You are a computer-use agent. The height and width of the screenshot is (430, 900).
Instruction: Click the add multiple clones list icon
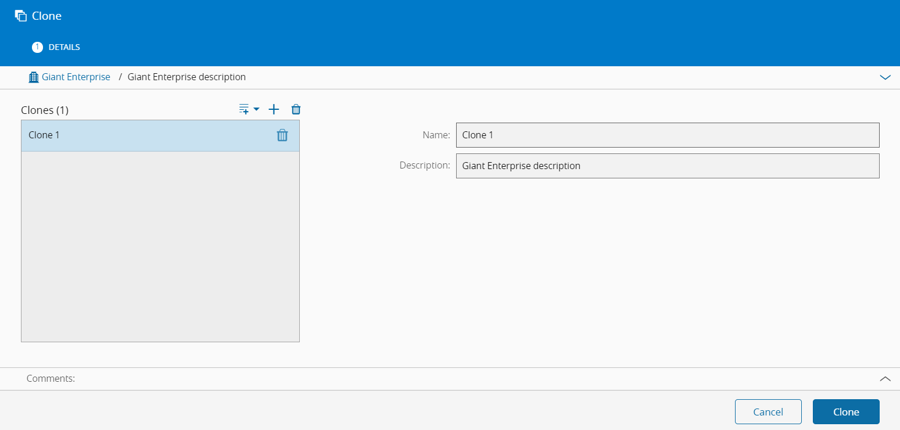click(244, 109)
